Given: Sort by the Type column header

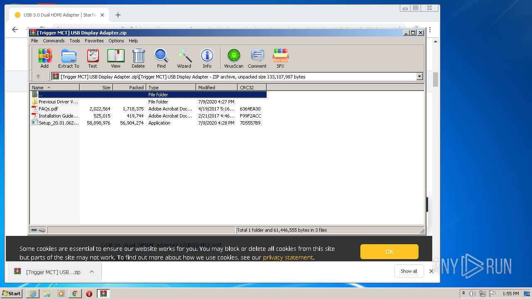Looking at the screenshot, I should (171, 87).
